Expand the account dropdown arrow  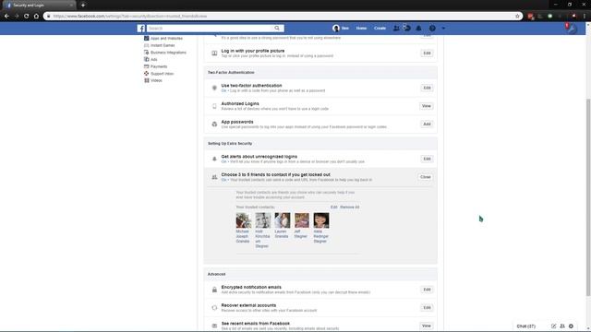tap(443, 29)
